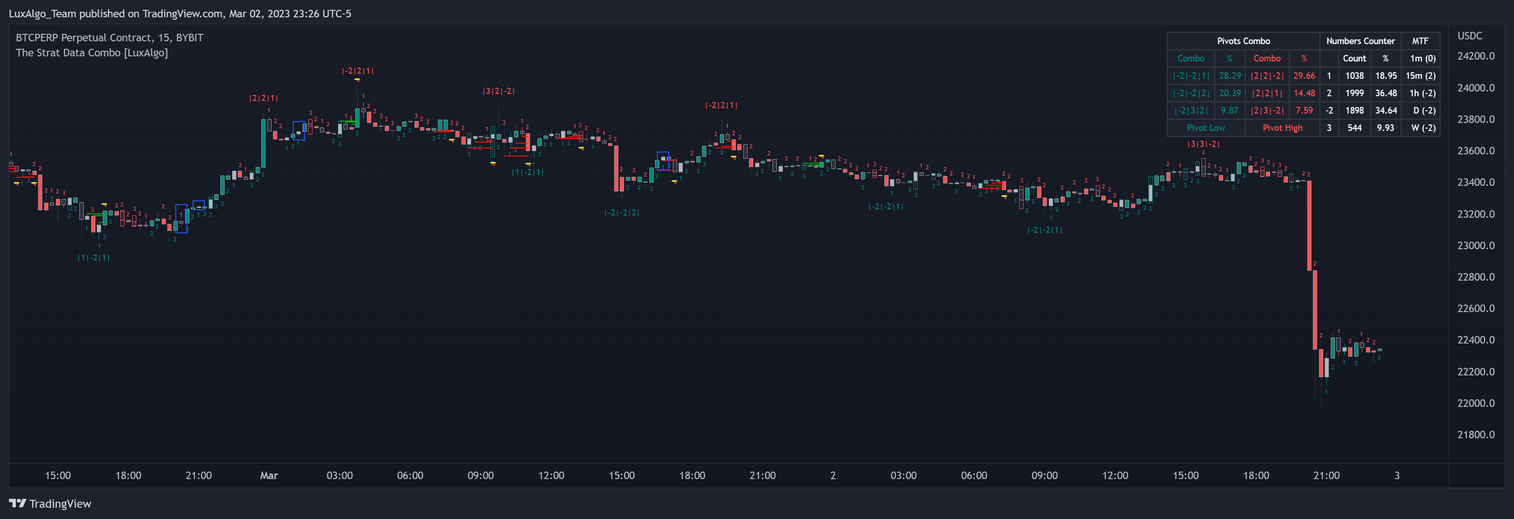The width and height of the screenshot is (1514, 519).
Task: Click the BTCPERP Perpetual Contract symbol title
Action: 109,38
